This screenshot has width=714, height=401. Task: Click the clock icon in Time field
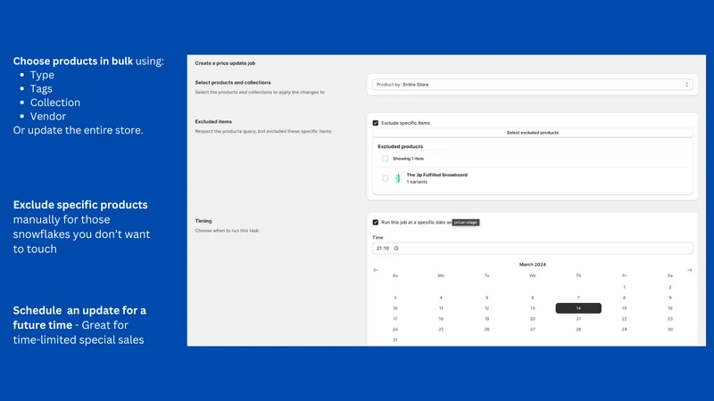pos(396,249)
